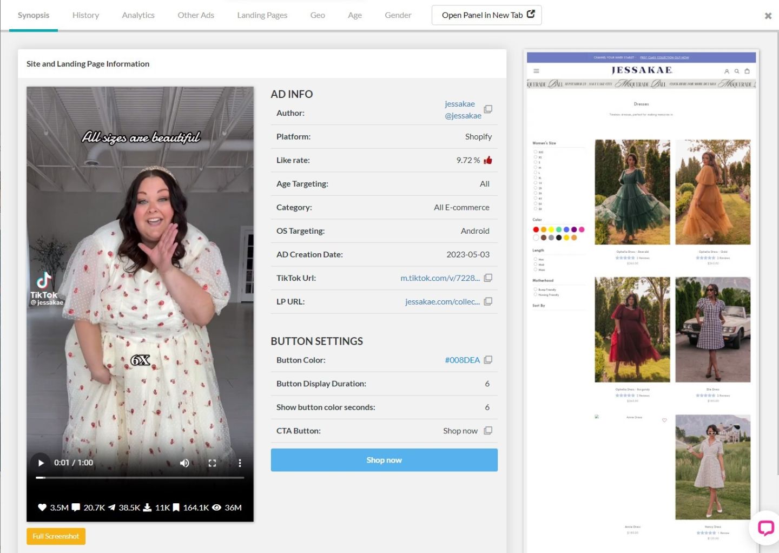
Task: Select the red color filter swatch
Action: [x=536, y=229]
